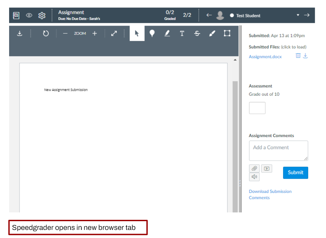Toggle the eye visibility icon
Screen dimensions: 326x238
29,15
